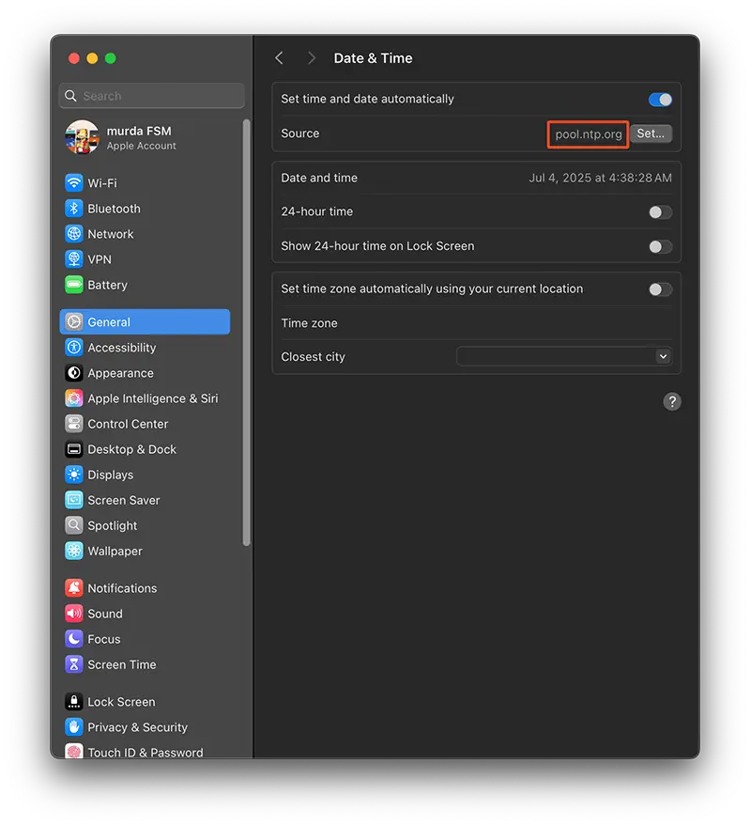The height and width of the screenshot is (826, 751).
Task: Go forward with the right chevron
Action: pyautogui.click(x=312, y=58)
